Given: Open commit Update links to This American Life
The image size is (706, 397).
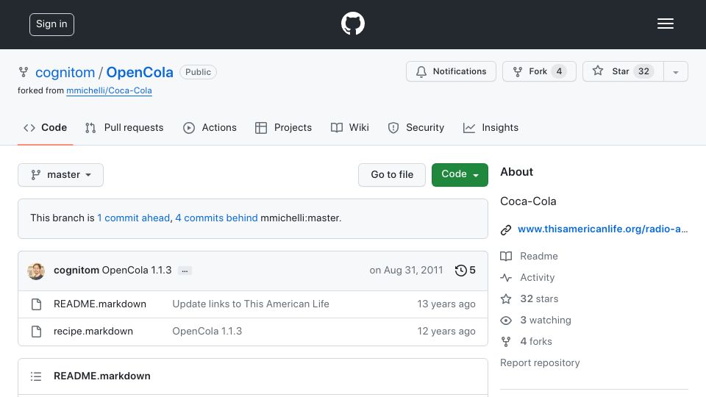Looking at the screenshot, I should [251, 304].
